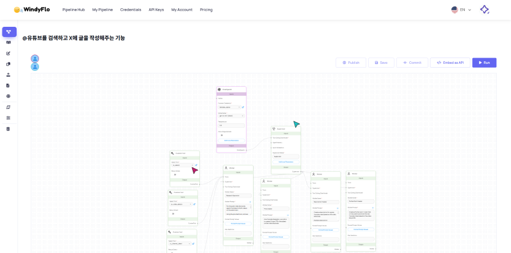Open Model Name dropdown in ChatOpenAI node

[231, 116]
